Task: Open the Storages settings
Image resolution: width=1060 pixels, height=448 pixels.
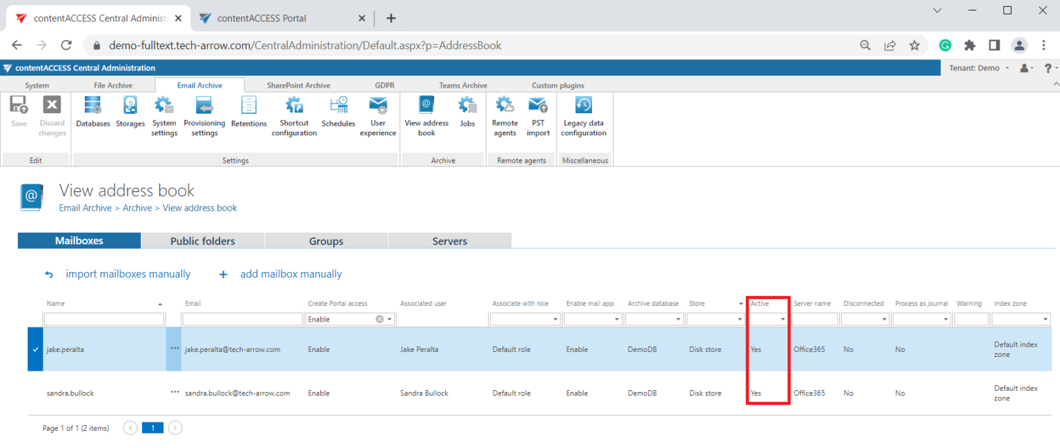Action: [130, 113]
